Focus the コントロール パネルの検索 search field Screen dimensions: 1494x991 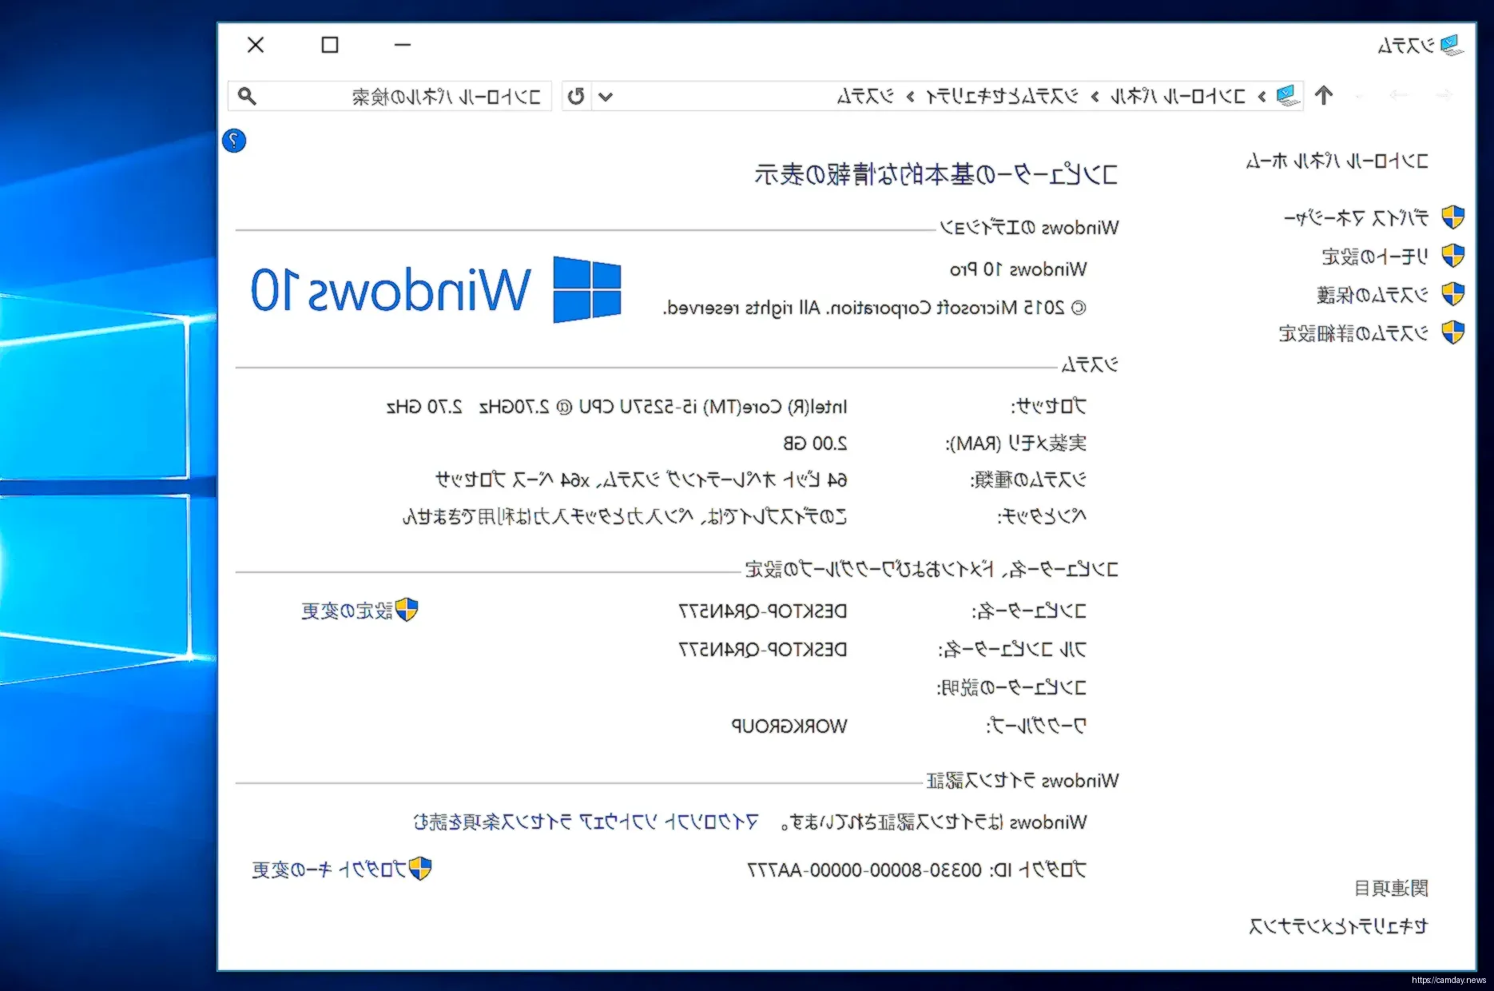pos(390,97)
